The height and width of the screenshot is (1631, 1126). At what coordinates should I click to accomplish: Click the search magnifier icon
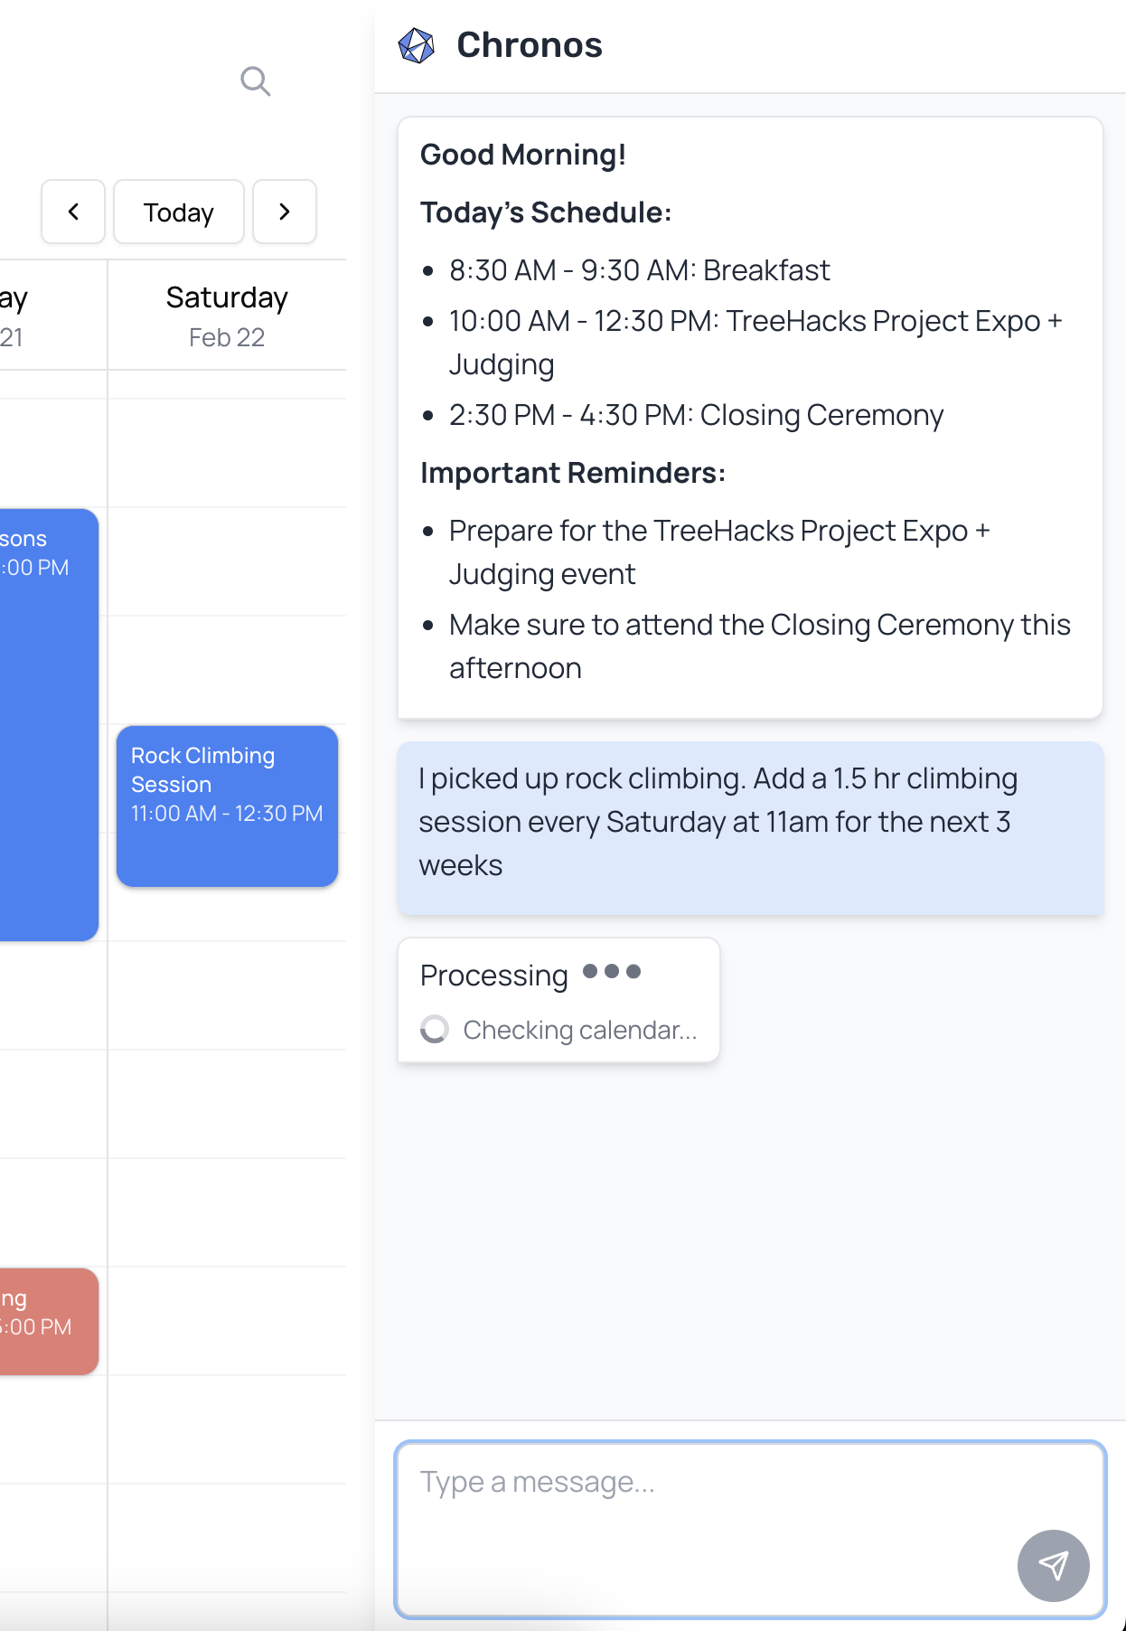(x=256, y=81)
